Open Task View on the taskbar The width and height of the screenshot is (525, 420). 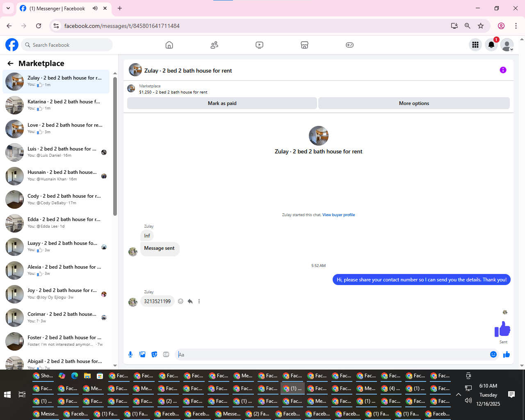pos(22,395)
